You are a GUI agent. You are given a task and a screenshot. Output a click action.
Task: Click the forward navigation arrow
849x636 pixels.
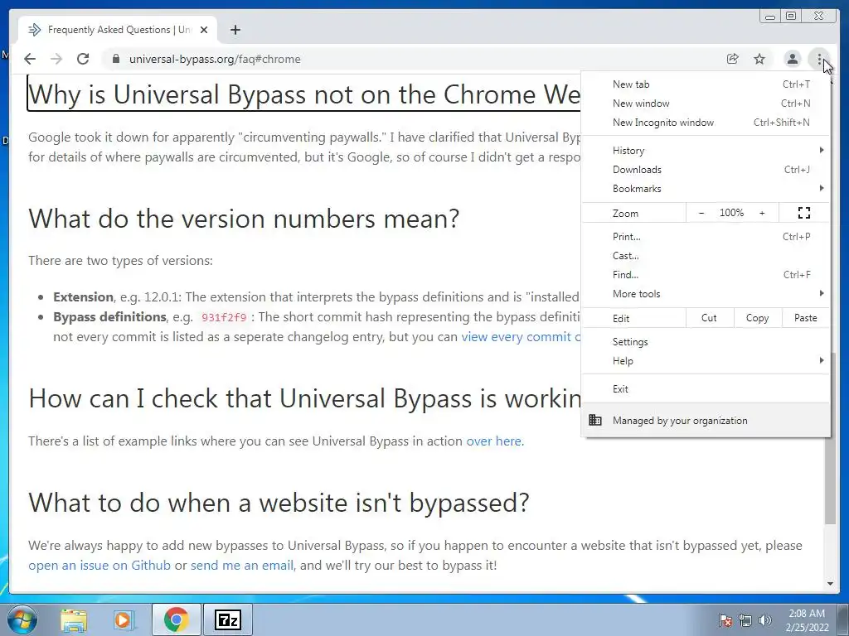tap(56, 59)
